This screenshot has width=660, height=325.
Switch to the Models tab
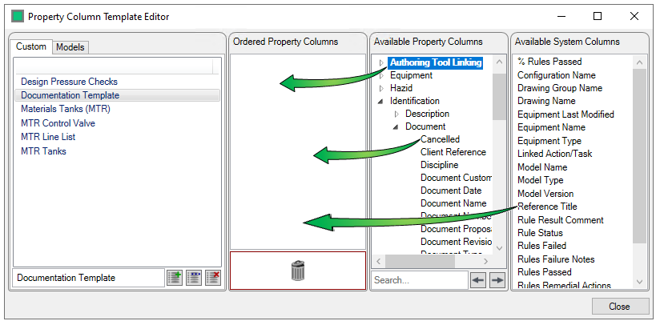(70, 47)
